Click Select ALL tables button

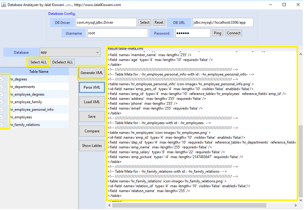pyautogui.click(x=38, y=62)
